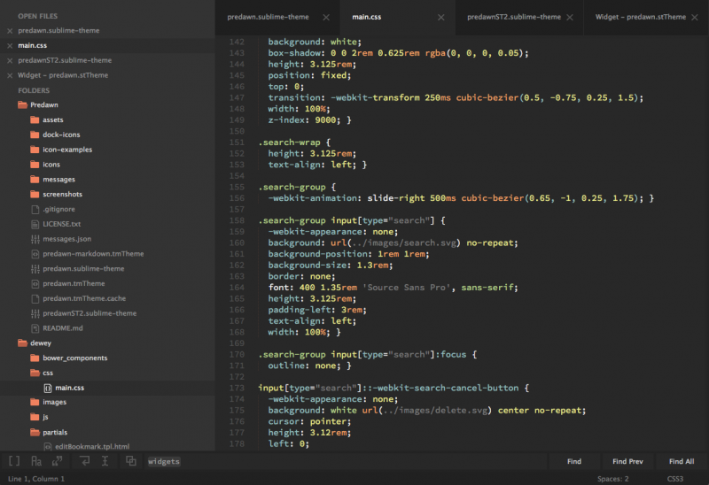Close the predawnST2.sublime-theme tab
709x485 pixels.
[570, 17]
